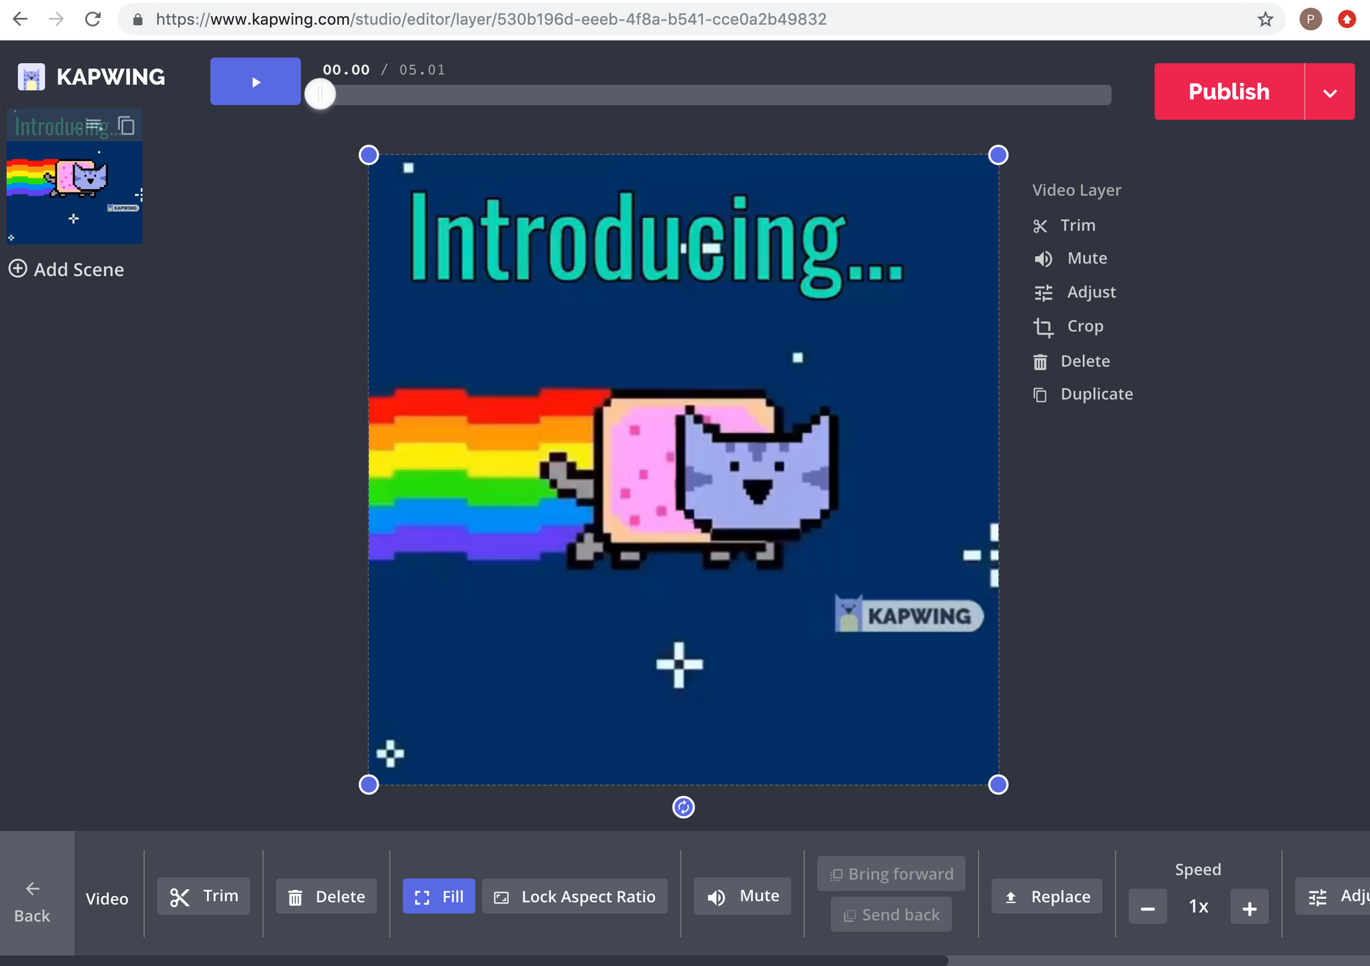Click the rotate handle below the canvas

(683, 807)
